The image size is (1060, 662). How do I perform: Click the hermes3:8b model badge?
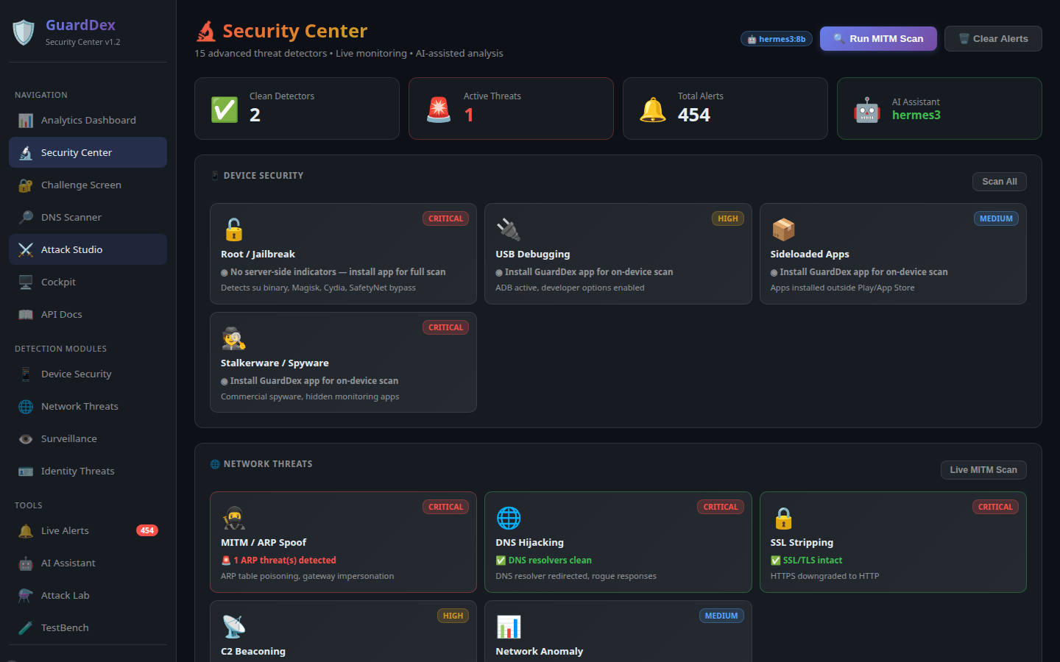tap(777, 39)
